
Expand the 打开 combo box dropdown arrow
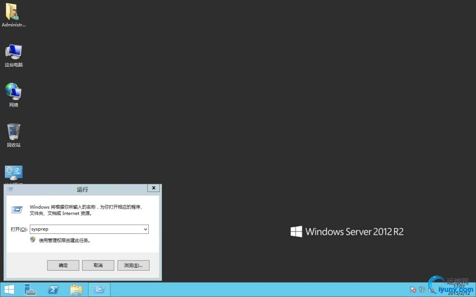[x=145, y=229]
